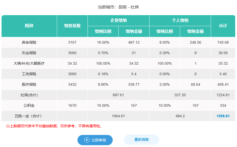Click the 工伤保险 row label

29,74
